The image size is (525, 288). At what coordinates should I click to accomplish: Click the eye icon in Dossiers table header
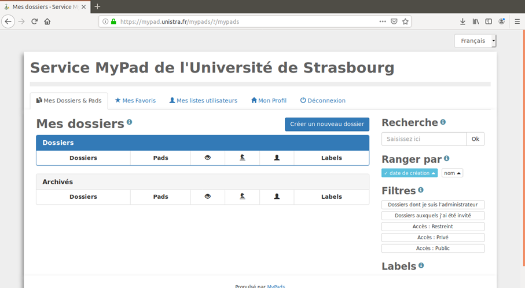208,158
